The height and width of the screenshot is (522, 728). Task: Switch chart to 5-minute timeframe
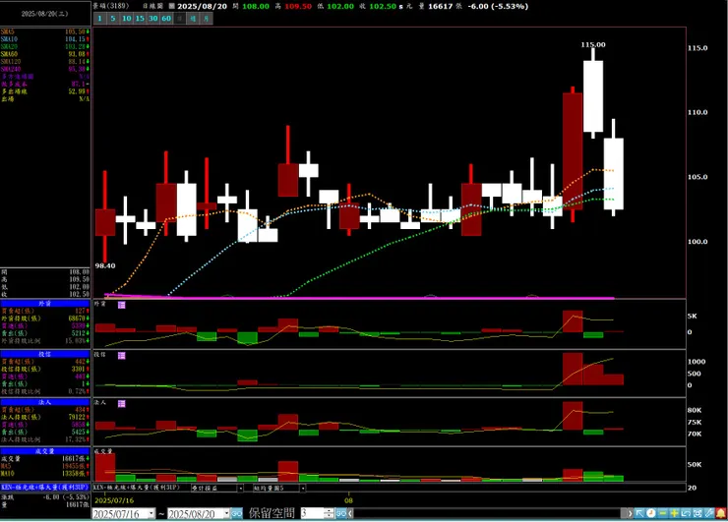pyautogui.click(x=112, y=19)
